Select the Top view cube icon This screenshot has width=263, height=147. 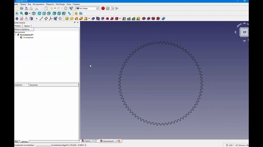coord(44,13)
